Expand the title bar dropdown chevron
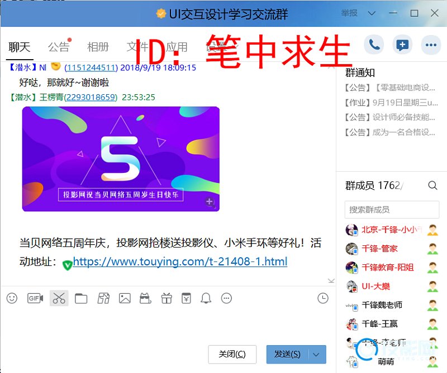 (x=372, y=13)
